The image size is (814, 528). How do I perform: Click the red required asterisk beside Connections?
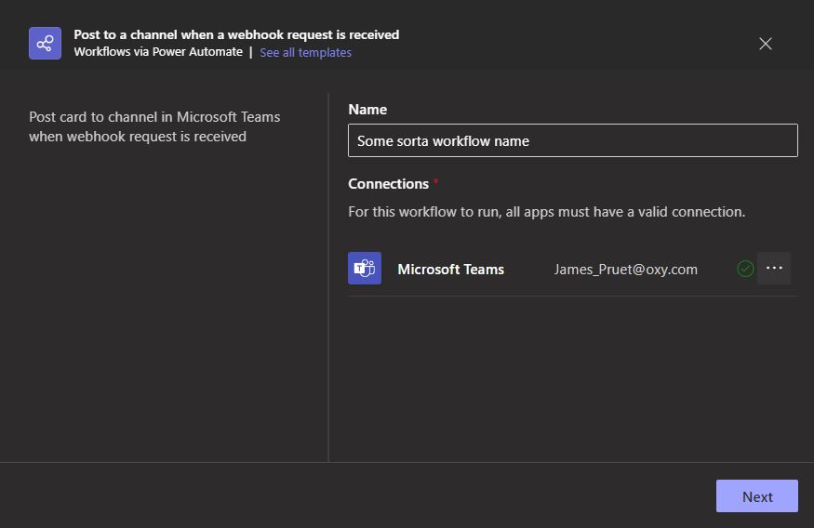(436, 181)
